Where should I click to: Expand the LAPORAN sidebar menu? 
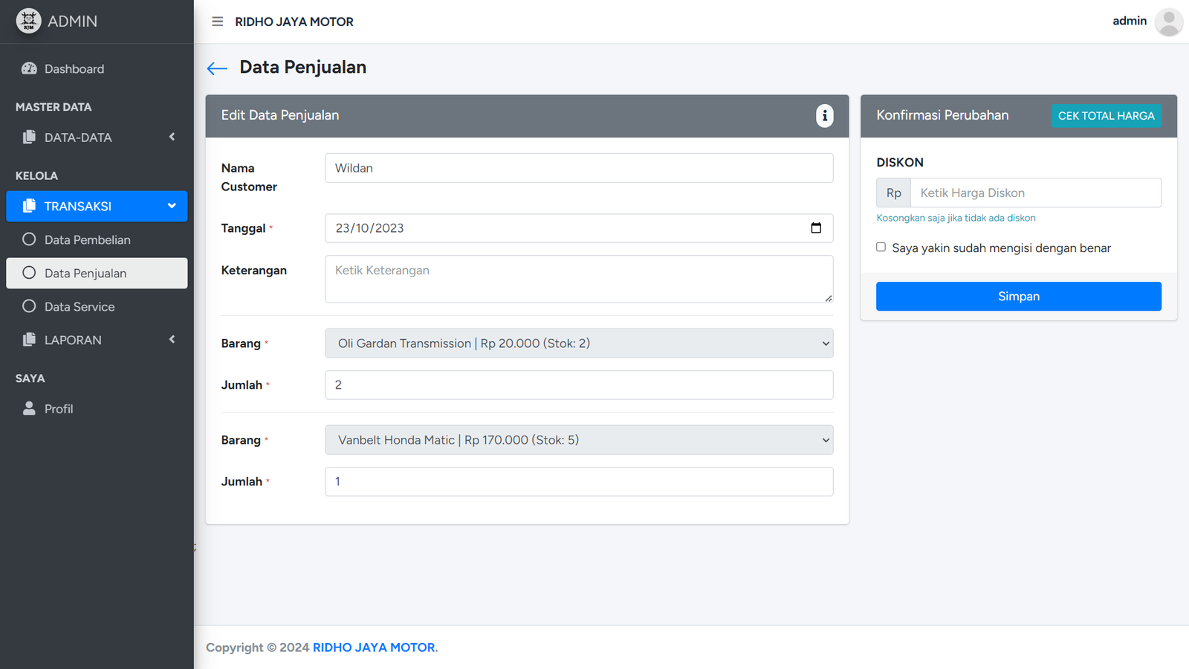[x=97, y=340]
